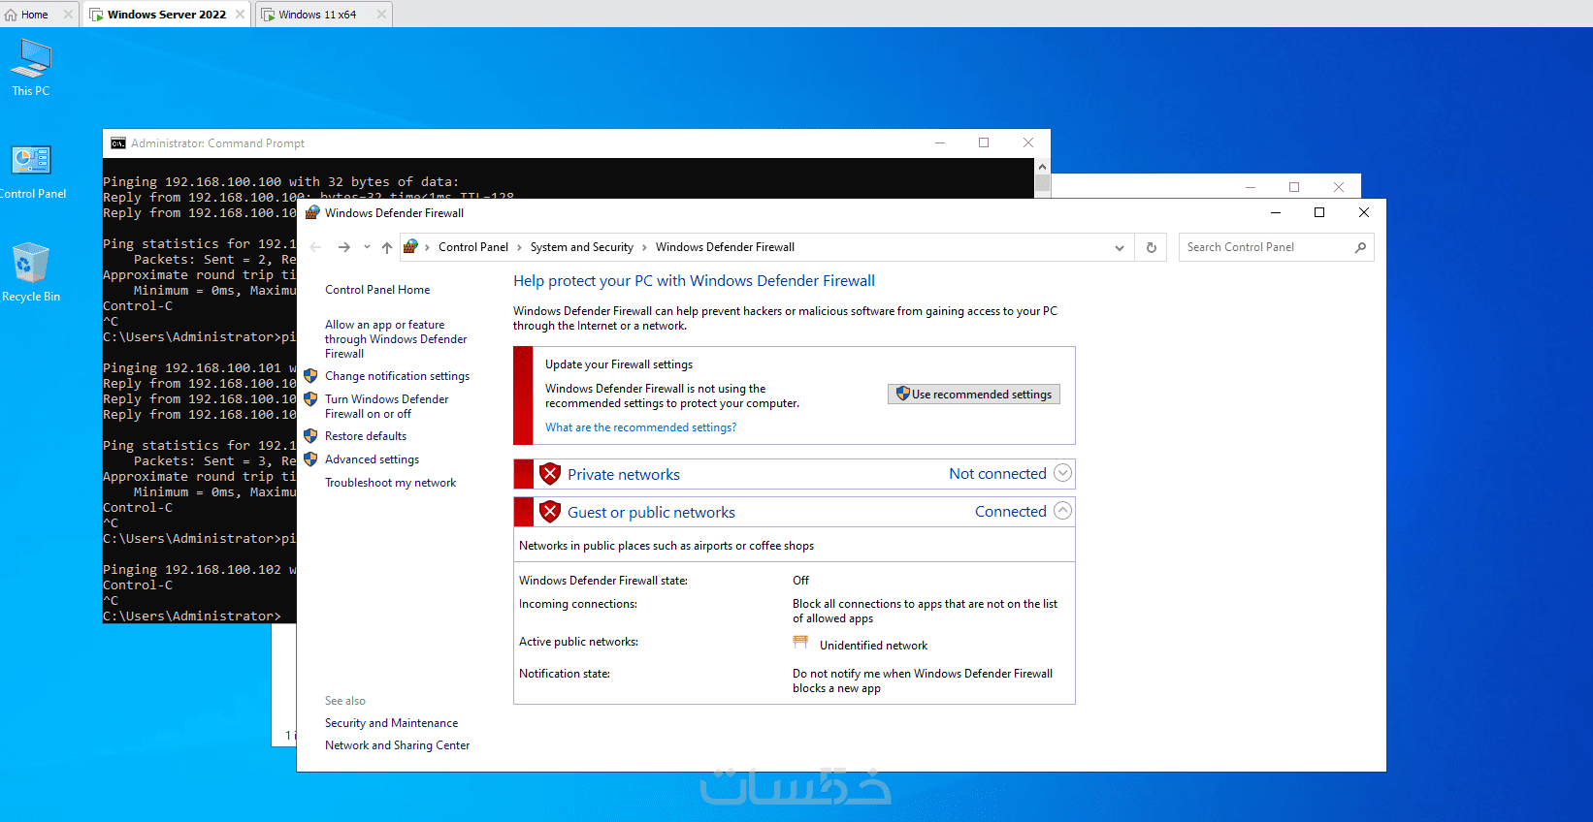Click the Control Panel icon in address bar
Image resolution: width=1593 pixels, height=822 pixels.
coord(410,247)
